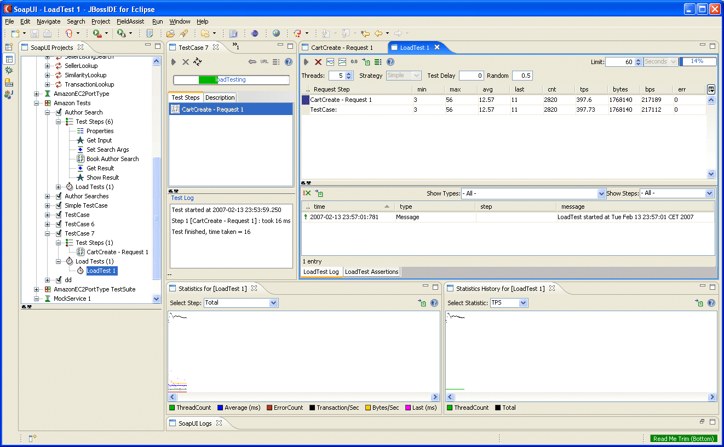
Task: Select LoadTest 1 in the project tree
Action: click(101, 271)
